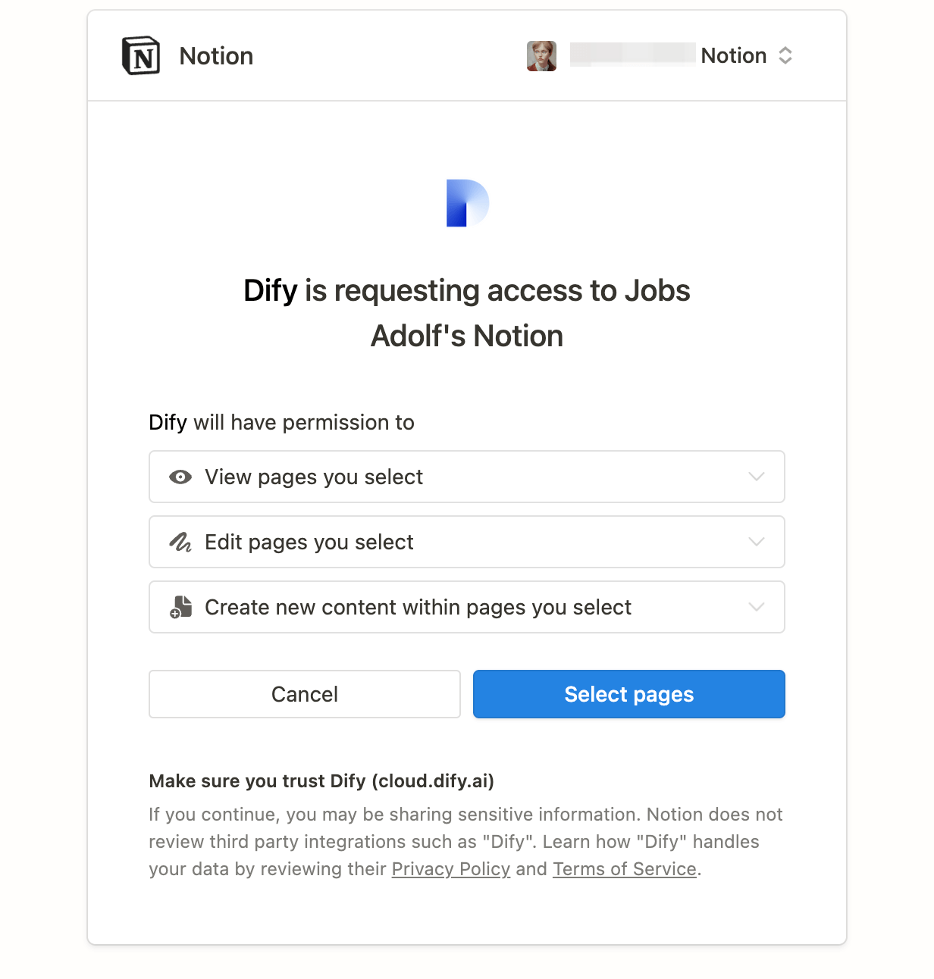Click the "View pages you select" row
Viewport: 934px width, 979px height.
[467, 477]
